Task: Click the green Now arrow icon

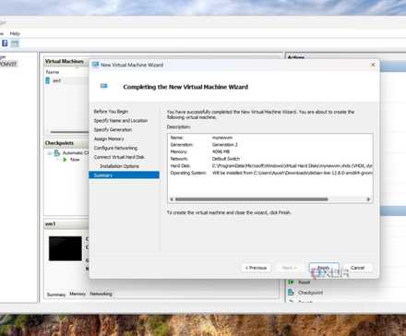Action: (x=65, y=160)
